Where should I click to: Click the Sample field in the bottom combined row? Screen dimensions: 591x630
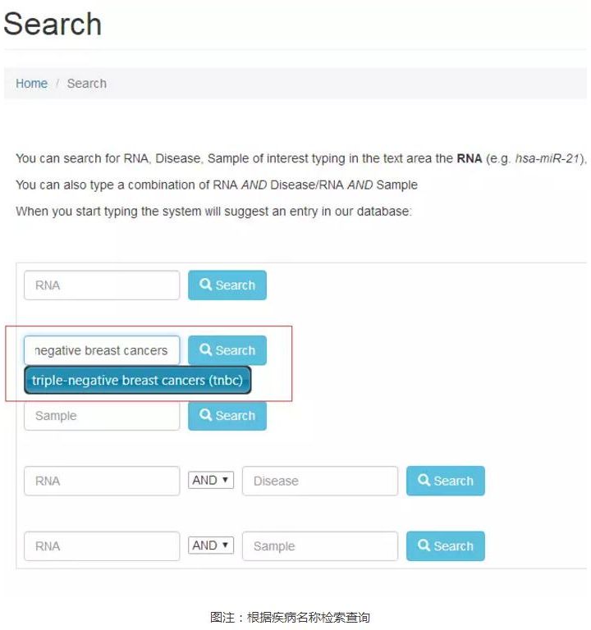tap(319, 546)
